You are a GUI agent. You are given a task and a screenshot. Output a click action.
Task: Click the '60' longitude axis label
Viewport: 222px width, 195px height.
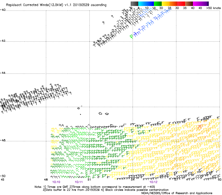click(x=220, y=180)
